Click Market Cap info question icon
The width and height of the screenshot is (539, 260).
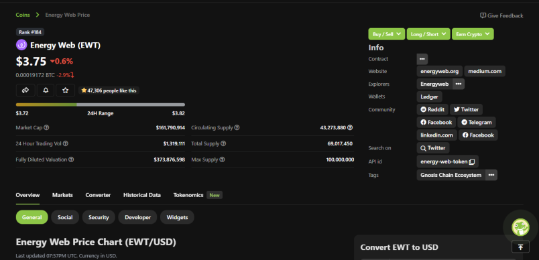tap(46, 127)
